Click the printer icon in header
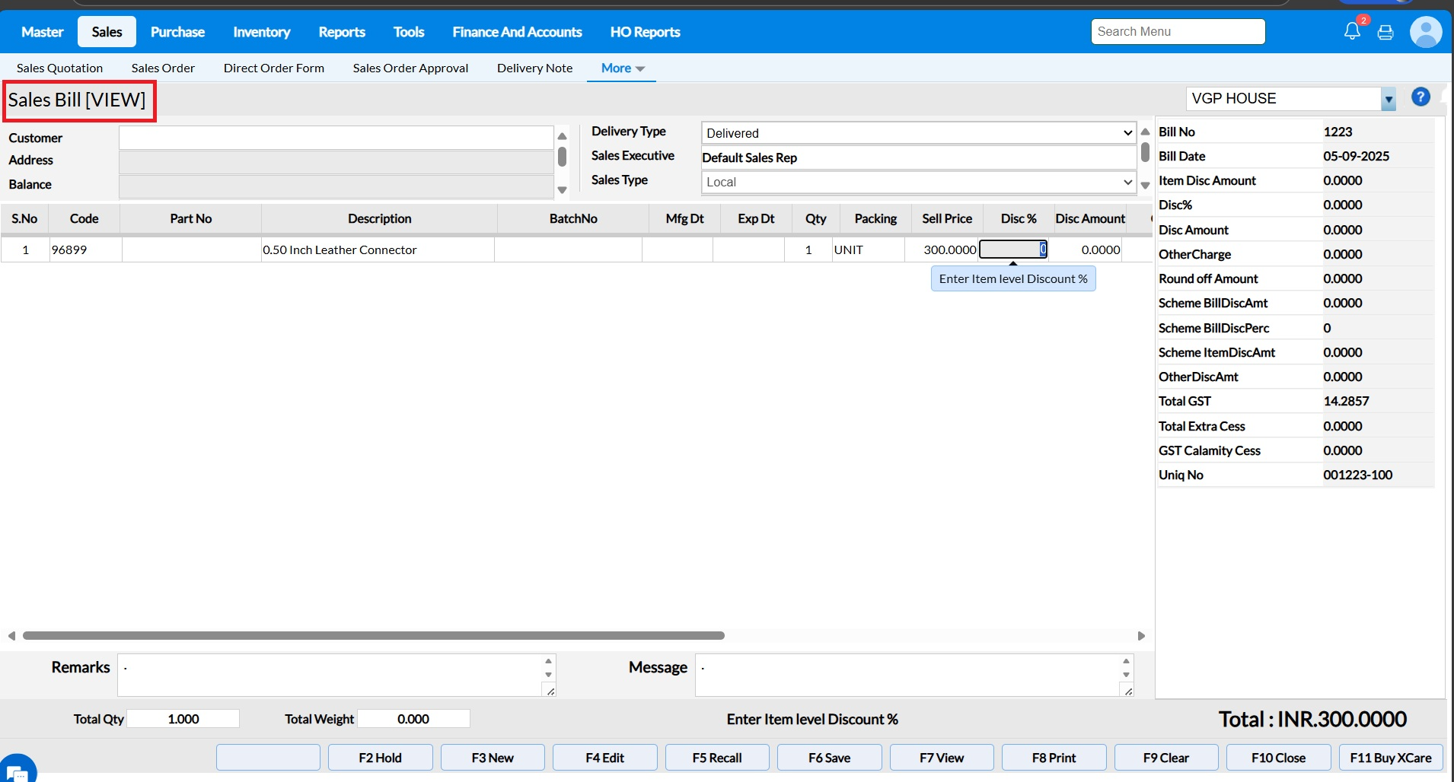 point(1385,32)
